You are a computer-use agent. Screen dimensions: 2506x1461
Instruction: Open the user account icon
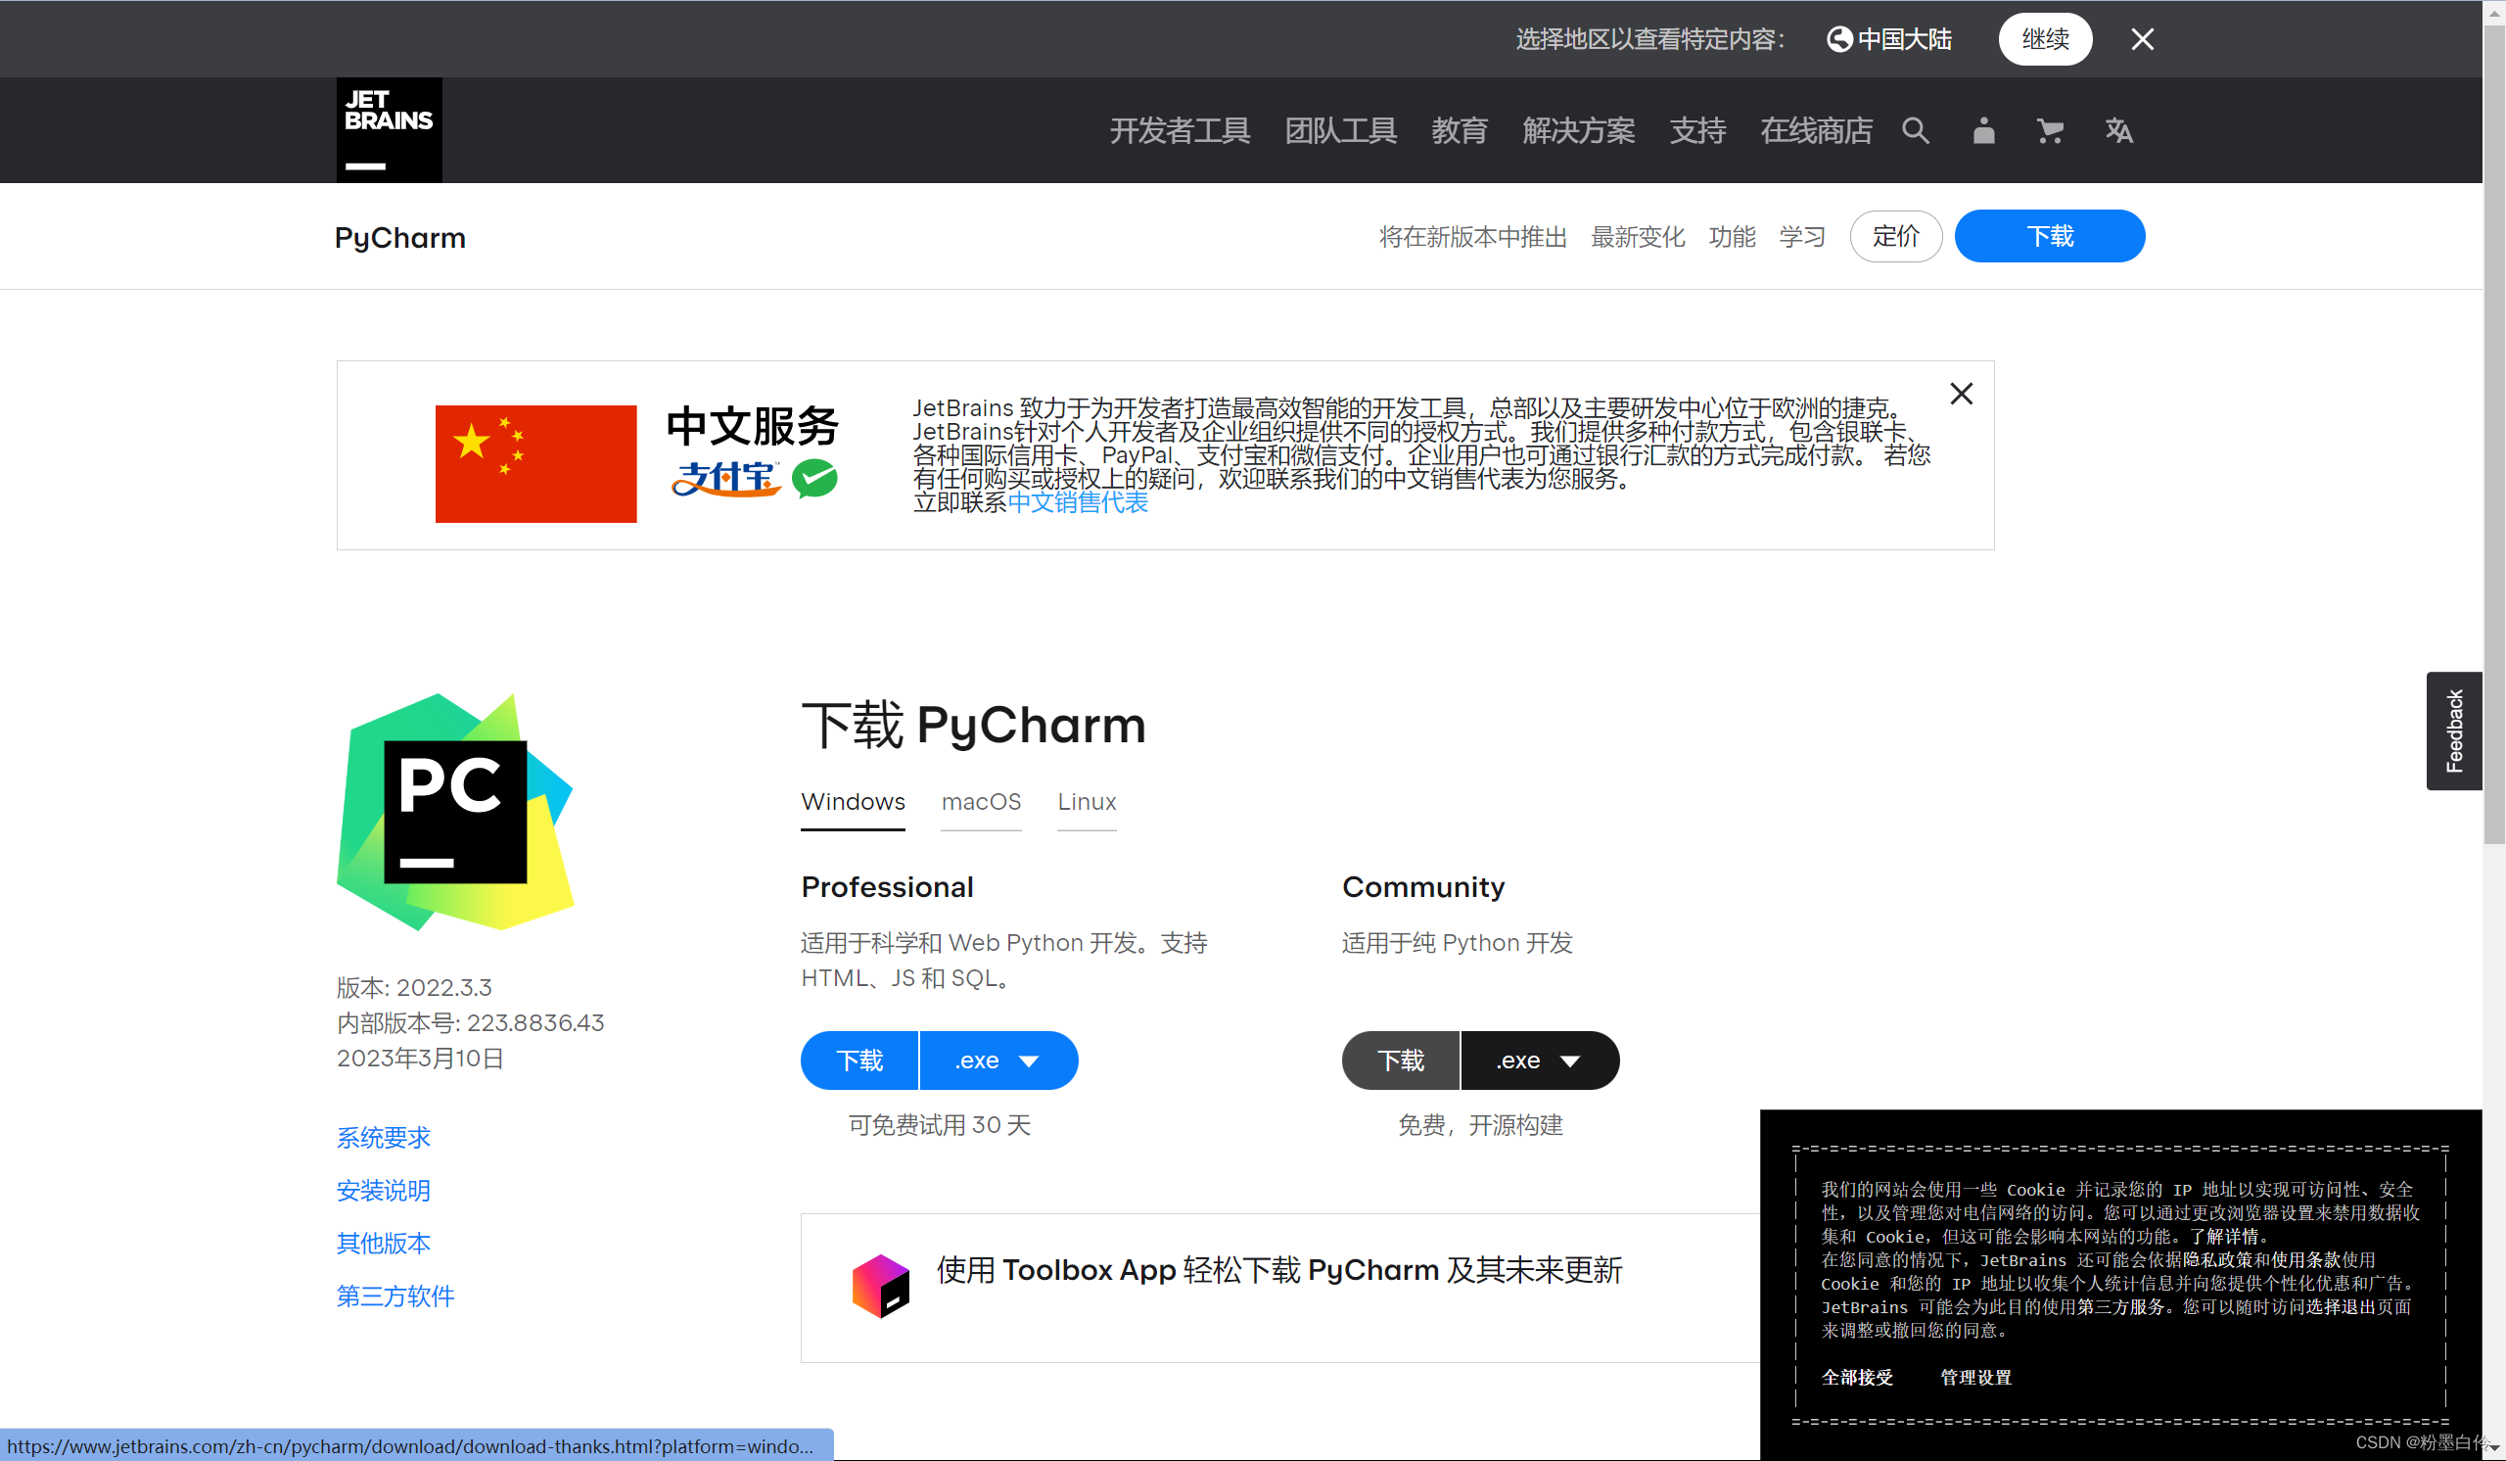pyautogui.click(x=1983, y=130)
